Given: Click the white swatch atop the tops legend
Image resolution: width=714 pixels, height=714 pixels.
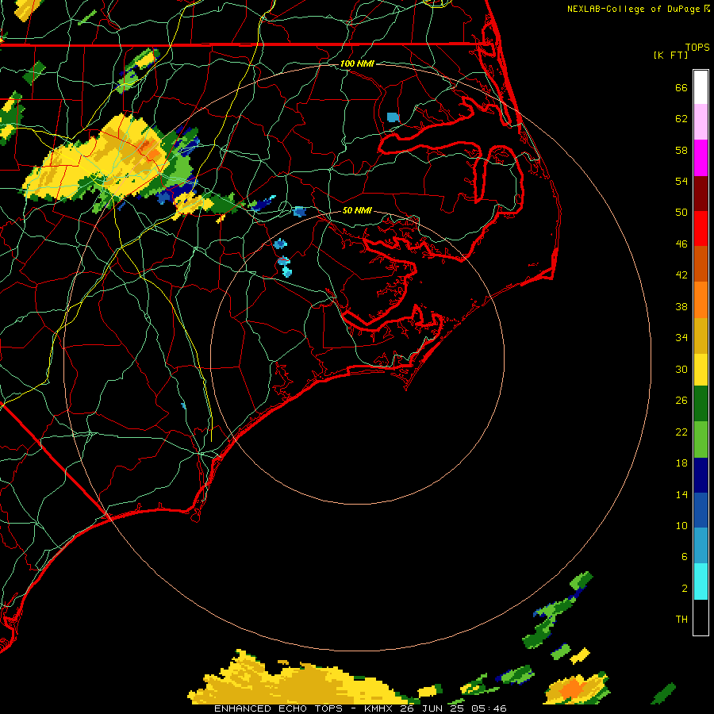Looking at the screenshot, I should 701,87.
